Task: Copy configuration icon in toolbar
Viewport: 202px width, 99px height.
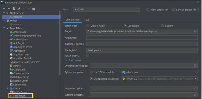Action: pyautogui.click(x=14, y=9)
